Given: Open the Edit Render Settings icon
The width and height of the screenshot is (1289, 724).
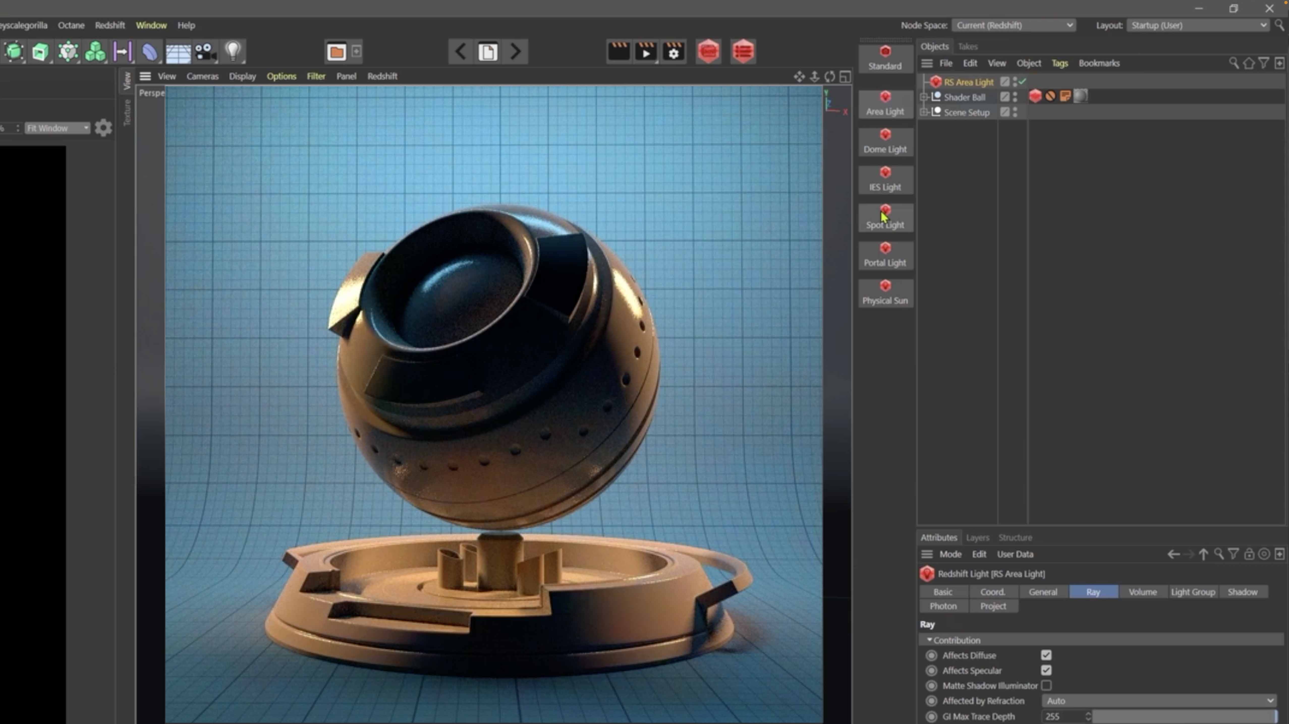Looking at the screenshot, I should point(674,51).
